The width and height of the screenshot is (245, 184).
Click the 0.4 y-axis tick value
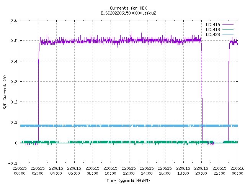tap(14, 61)
